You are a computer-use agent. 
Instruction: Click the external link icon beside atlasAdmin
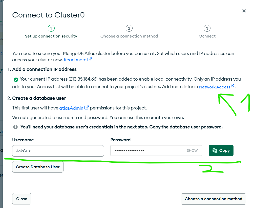pos(87,107)
